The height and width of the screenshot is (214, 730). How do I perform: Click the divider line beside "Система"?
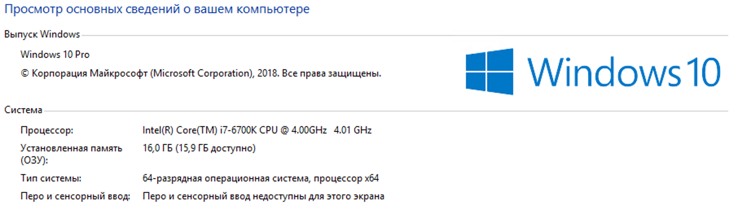pos(385,111)
